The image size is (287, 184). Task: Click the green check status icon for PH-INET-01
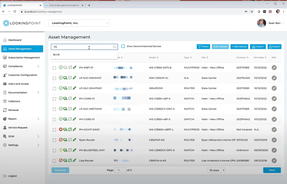click(61, 67)
